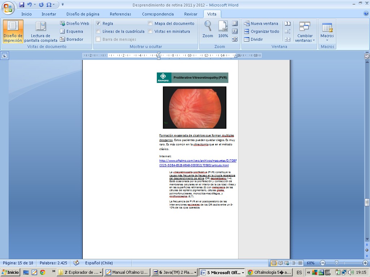Switch to the Insertar tab
The width and height of the screenshot is (370, 277).
tap(49, 14)
